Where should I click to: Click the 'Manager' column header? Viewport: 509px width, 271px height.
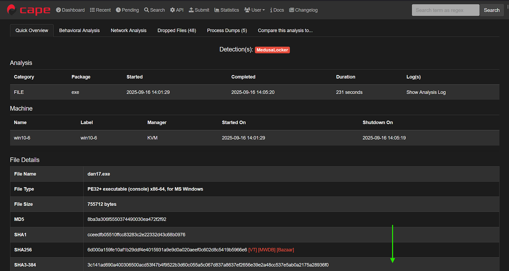point(157,122)
